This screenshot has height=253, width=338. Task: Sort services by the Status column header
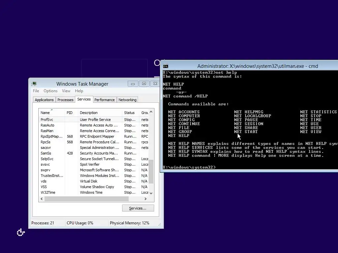tap(131, 113)
